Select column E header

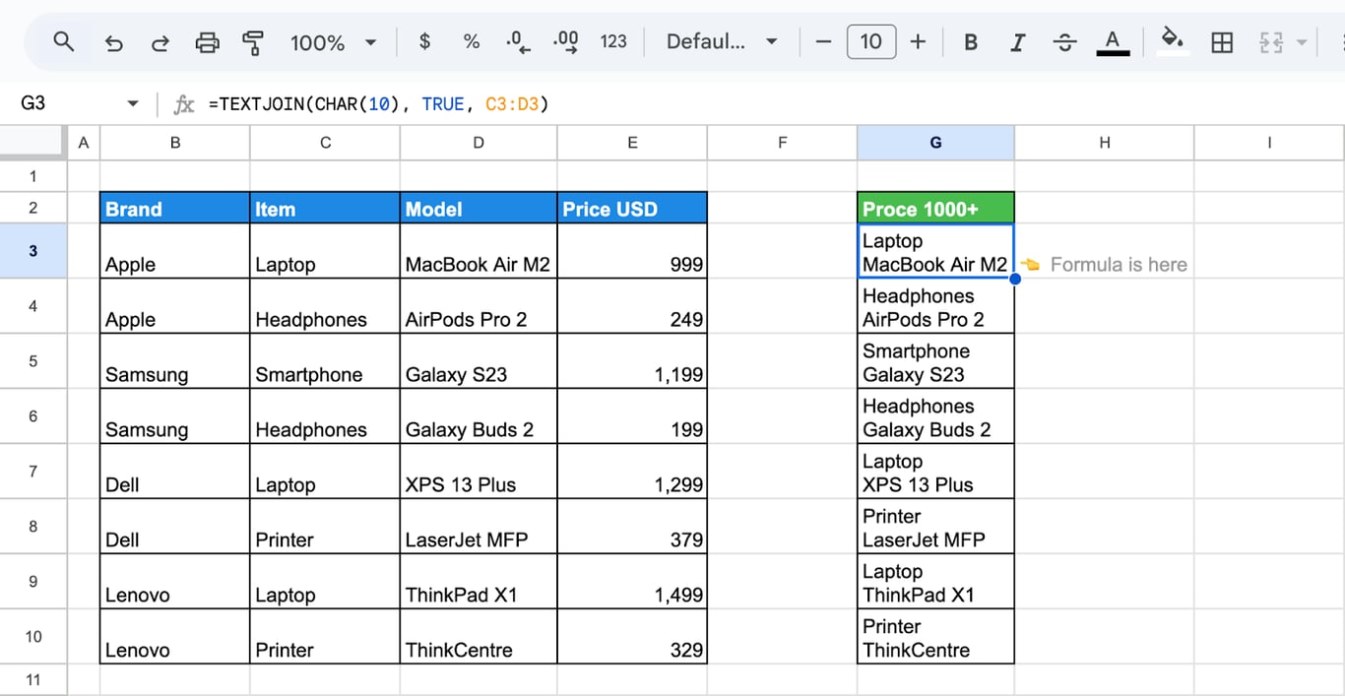(632, 143)
